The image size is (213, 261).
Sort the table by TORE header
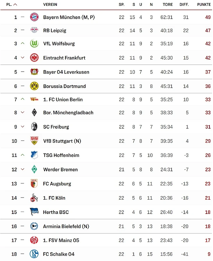pyautogui.click(x=168, y=5)
